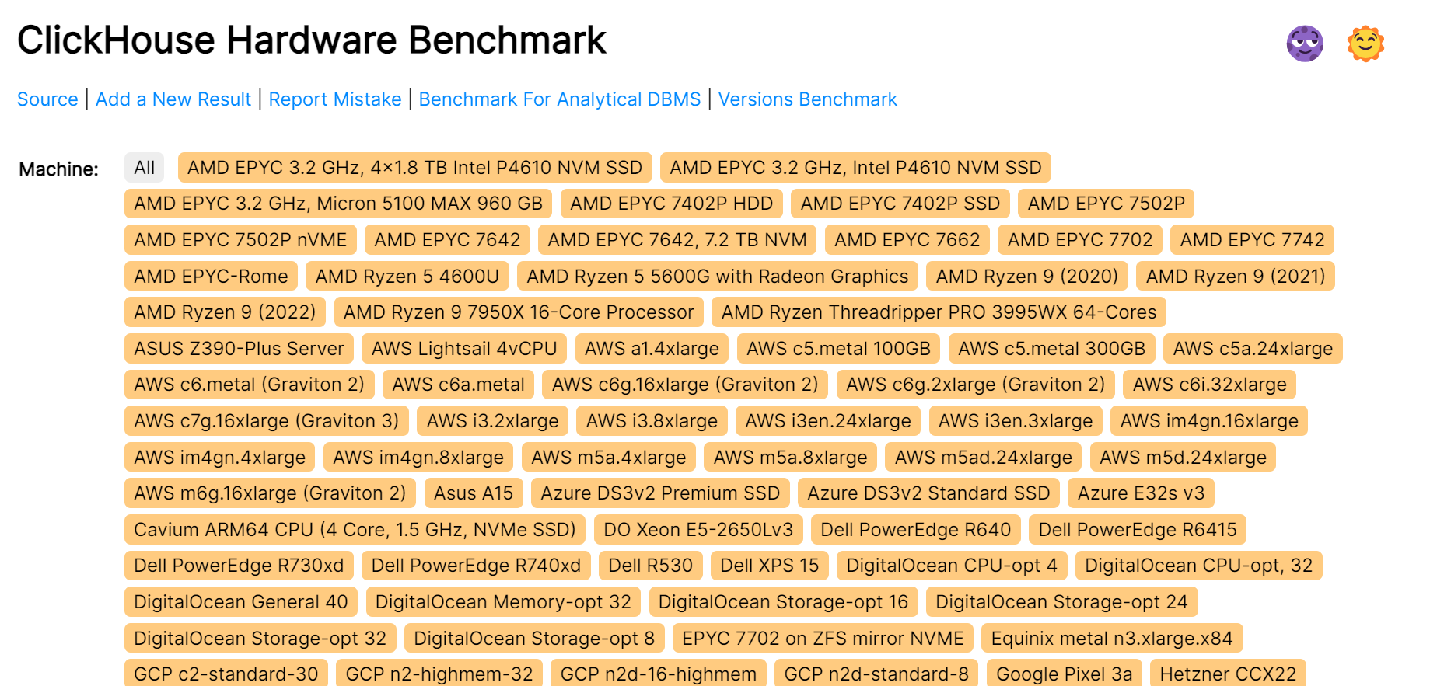Pick DO Xeon E5-2650Lv3
Viewport: 1437px width, 686px height.
click(x=699, y=530)
